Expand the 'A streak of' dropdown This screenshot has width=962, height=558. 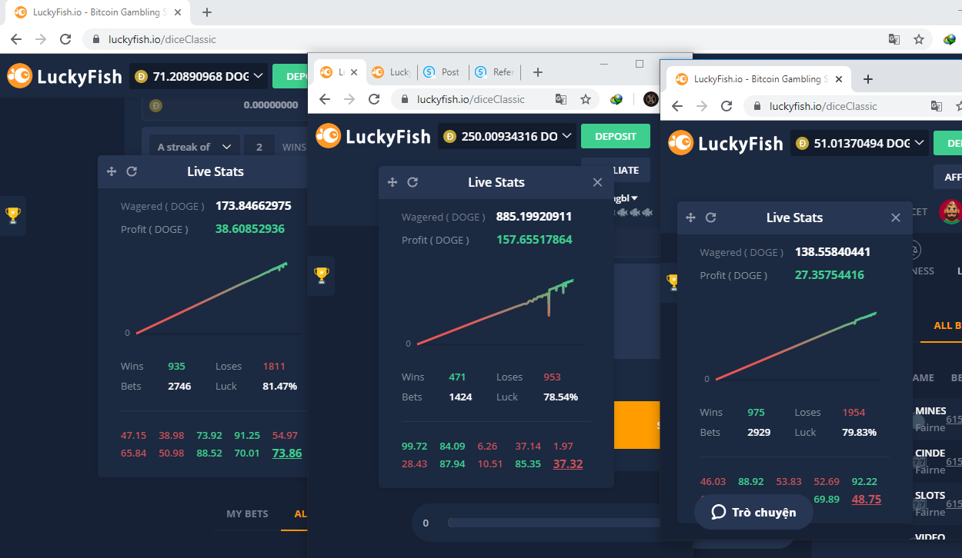pos(193,147)
